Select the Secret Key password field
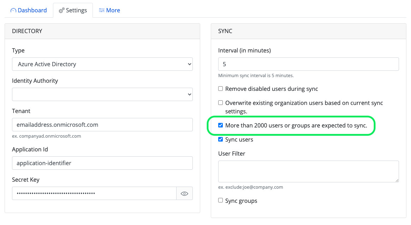 point(94,193)
